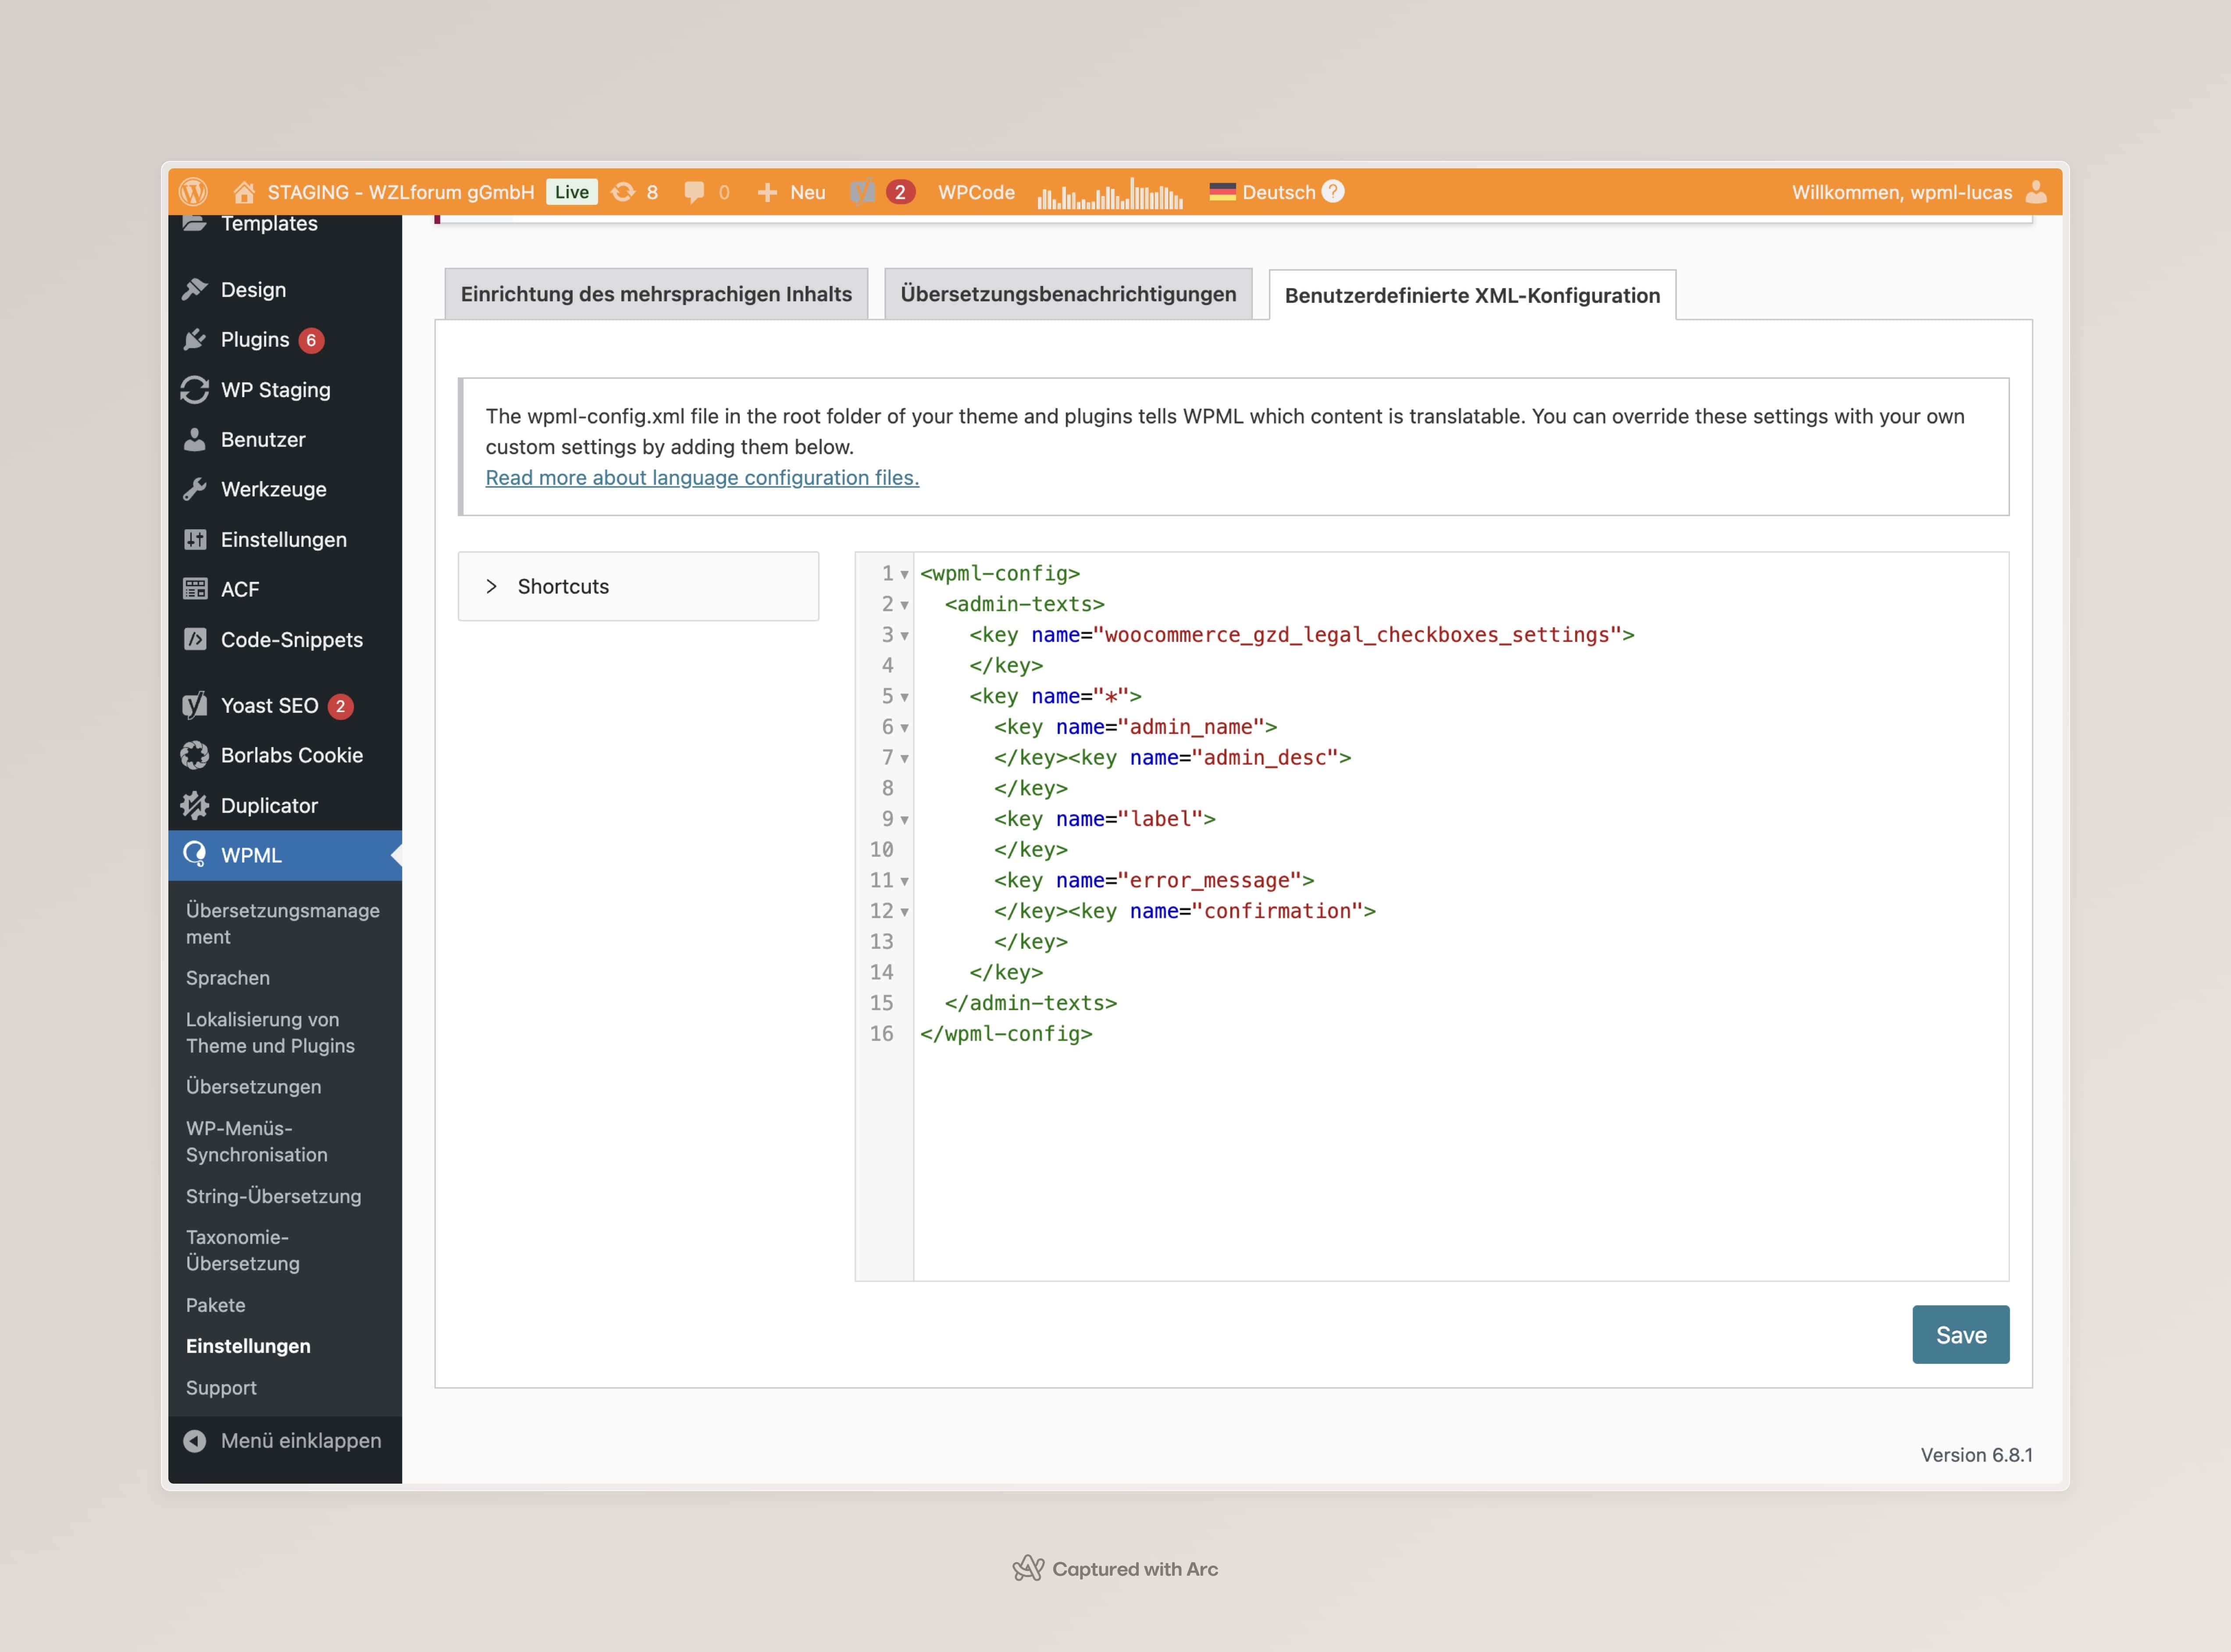
Task: Click the Plugins plug icon
Action: tap(195, 340)
